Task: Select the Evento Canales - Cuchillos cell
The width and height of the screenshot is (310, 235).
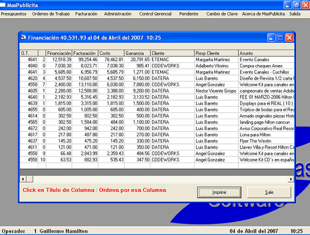Action: (x=266, y=72)
